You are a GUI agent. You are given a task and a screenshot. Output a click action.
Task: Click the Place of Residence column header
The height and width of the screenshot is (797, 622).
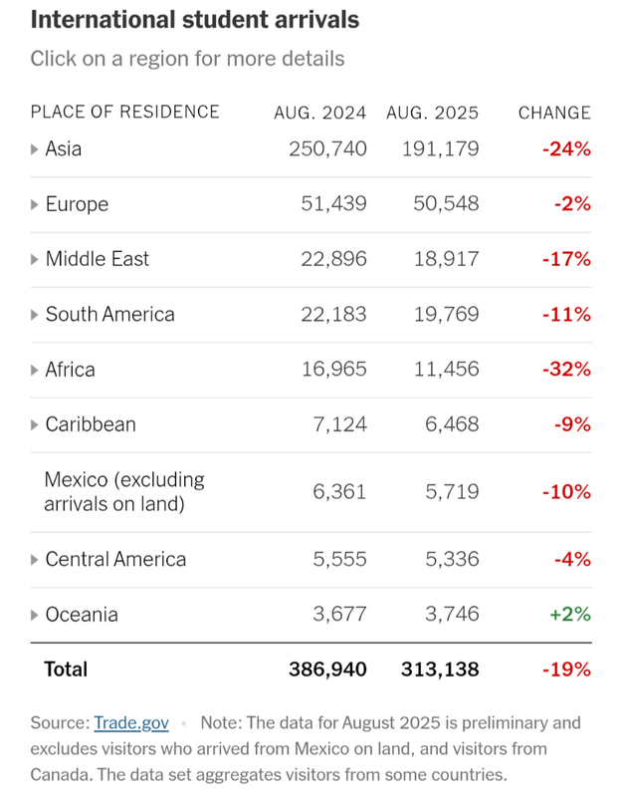pyautogui.click(x=124, y=113)
